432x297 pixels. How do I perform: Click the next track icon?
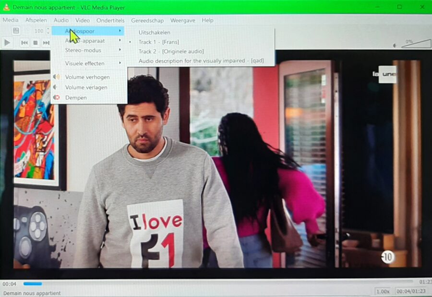(x=46, y=43)
